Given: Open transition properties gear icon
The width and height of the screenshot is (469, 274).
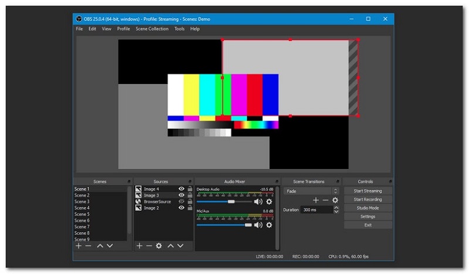Looking at the screenshot, I should tap(335, 200).
